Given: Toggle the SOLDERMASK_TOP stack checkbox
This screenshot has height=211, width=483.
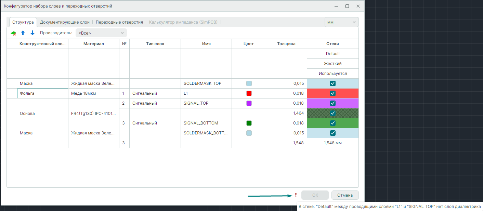Looking at the screenshot, I should coord(332,83).
